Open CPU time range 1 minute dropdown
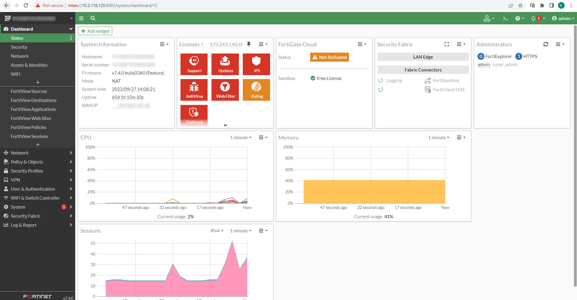577x300 pixels. pyautogui.click(x=241, y=138)
